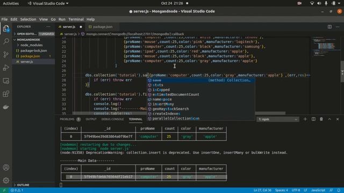Close the terminal panel

click(338, 119)
